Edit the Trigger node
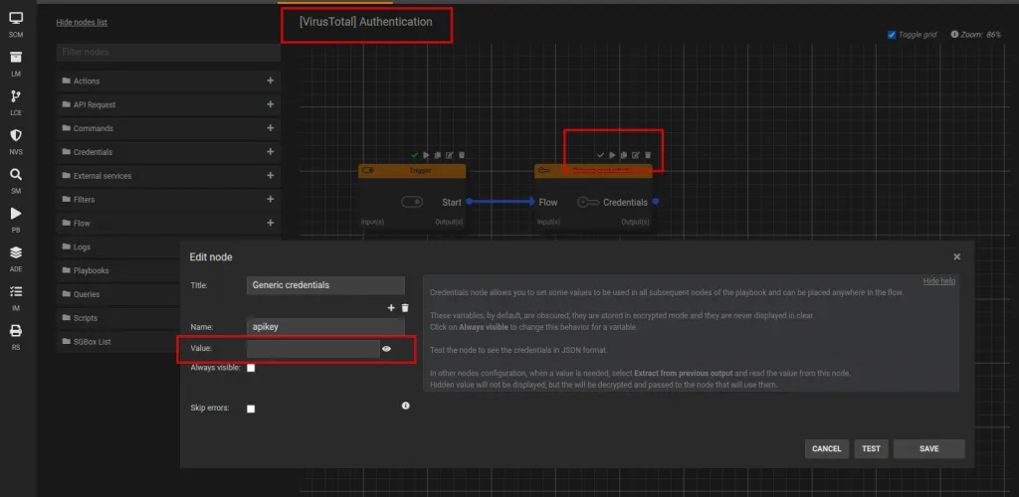1019x497 pixels. point(449,155)
